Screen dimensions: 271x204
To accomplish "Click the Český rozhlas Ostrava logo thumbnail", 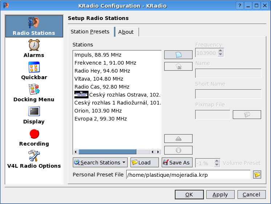I will pos(81,95).
